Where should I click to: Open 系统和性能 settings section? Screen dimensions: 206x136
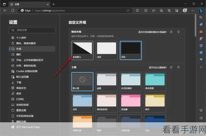(x=32, y=105)
